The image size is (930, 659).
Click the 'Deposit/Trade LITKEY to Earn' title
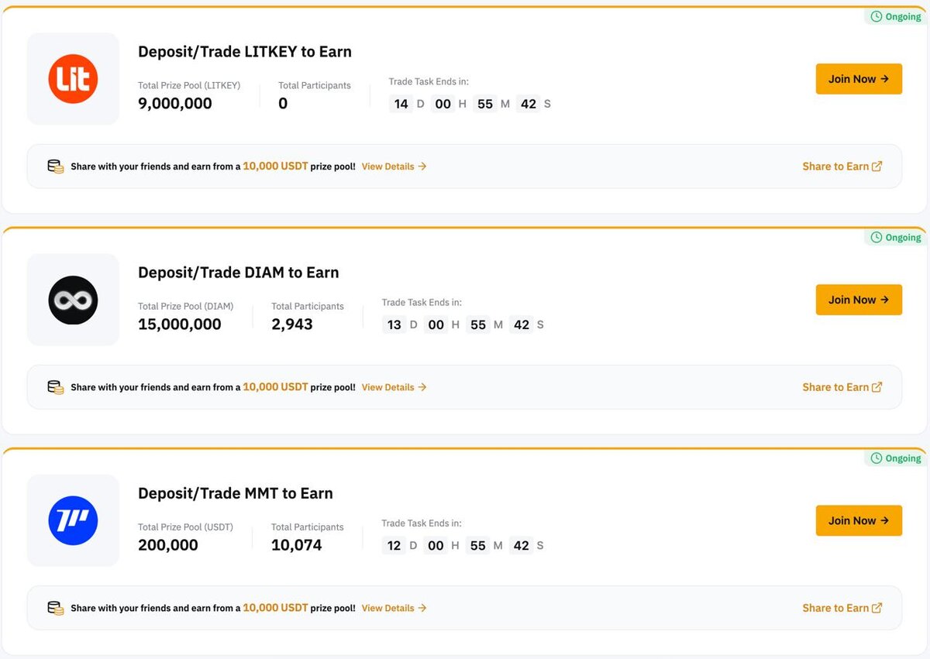[x=245, y=52]
